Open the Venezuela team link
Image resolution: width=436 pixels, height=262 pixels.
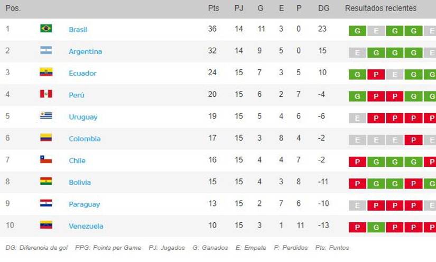pyautogui.click(x=86, y=226)
